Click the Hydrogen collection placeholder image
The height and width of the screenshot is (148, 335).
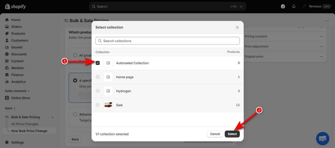point(108,91)
